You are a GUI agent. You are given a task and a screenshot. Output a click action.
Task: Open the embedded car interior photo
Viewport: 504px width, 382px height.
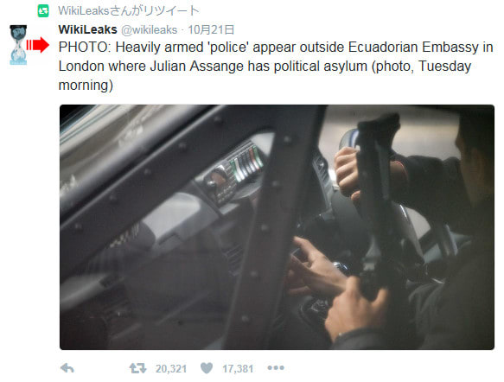(277, 227)
